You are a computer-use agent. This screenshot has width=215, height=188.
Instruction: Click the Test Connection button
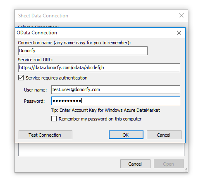[45, 135]
